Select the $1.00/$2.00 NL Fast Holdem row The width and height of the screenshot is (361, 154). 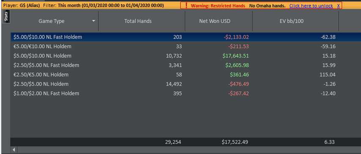(x=186, y=93)
